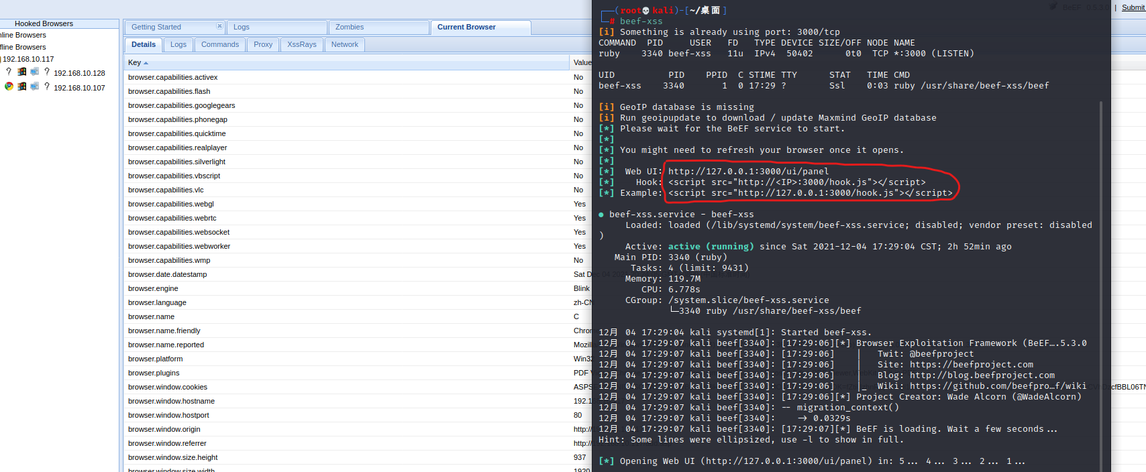Viewport: 1146px width, 472px height.
Task: Close the Getting Started tab
Action: click(219, 26)
